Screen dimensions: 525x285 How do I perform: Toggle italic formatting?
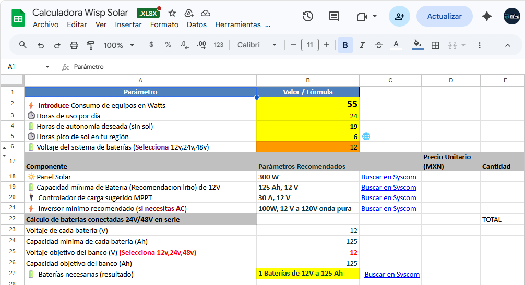[x=362, y=45]
